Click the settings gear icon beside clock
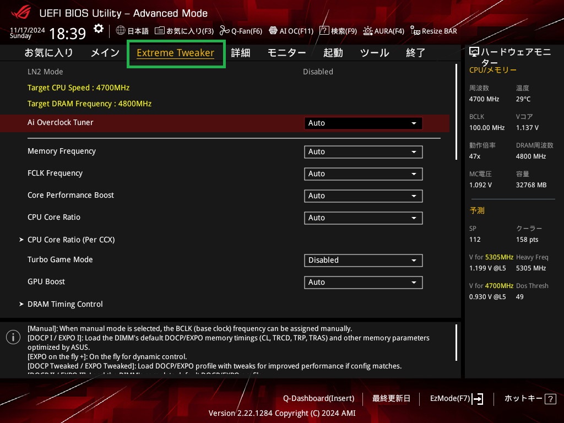Image resolution: width=564 pixels, height=423 pixels. pyautogui.click(x=99, y=29)
